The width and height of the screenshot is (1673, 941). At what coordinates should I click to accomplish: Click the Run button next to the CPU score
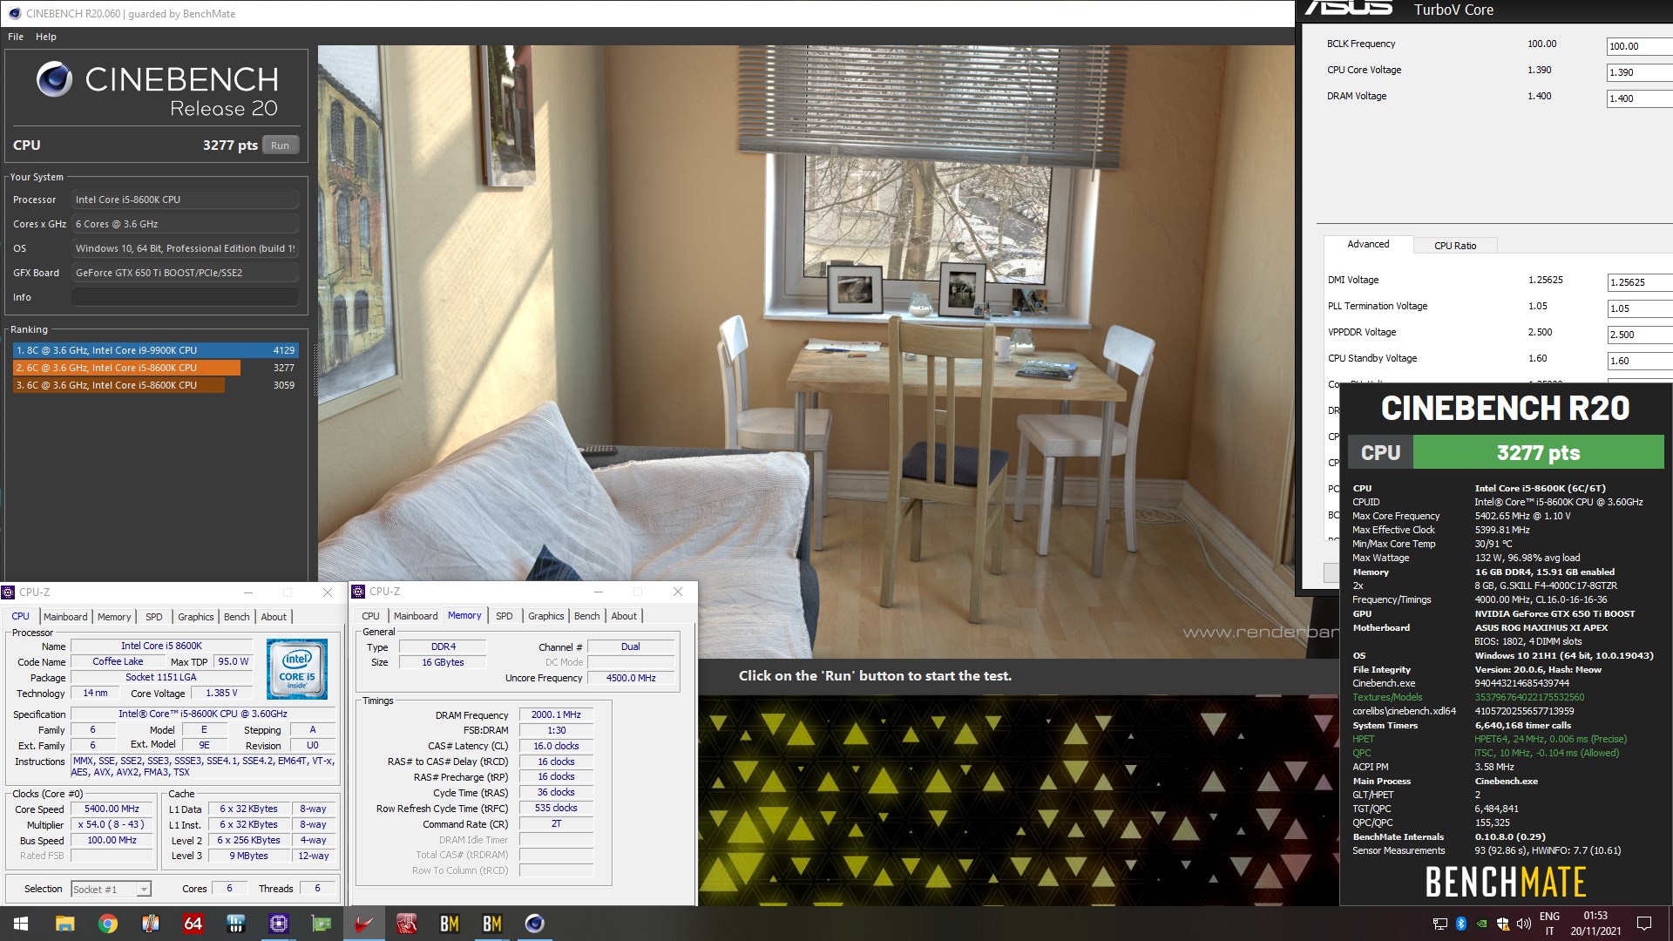(280, 146)
